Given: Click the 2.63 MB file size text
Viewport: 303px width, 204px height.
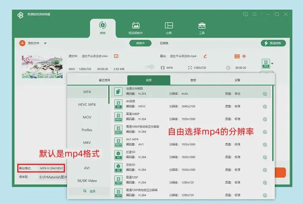Looking at the screenshot, I should click(119, 69).
